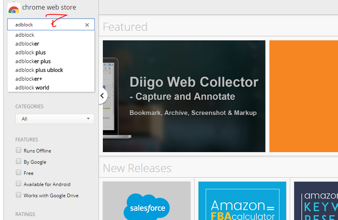338x220 pixels.
Task: Choose the 'adblocker plus' suggestion
Action: [x=51, y=61]
